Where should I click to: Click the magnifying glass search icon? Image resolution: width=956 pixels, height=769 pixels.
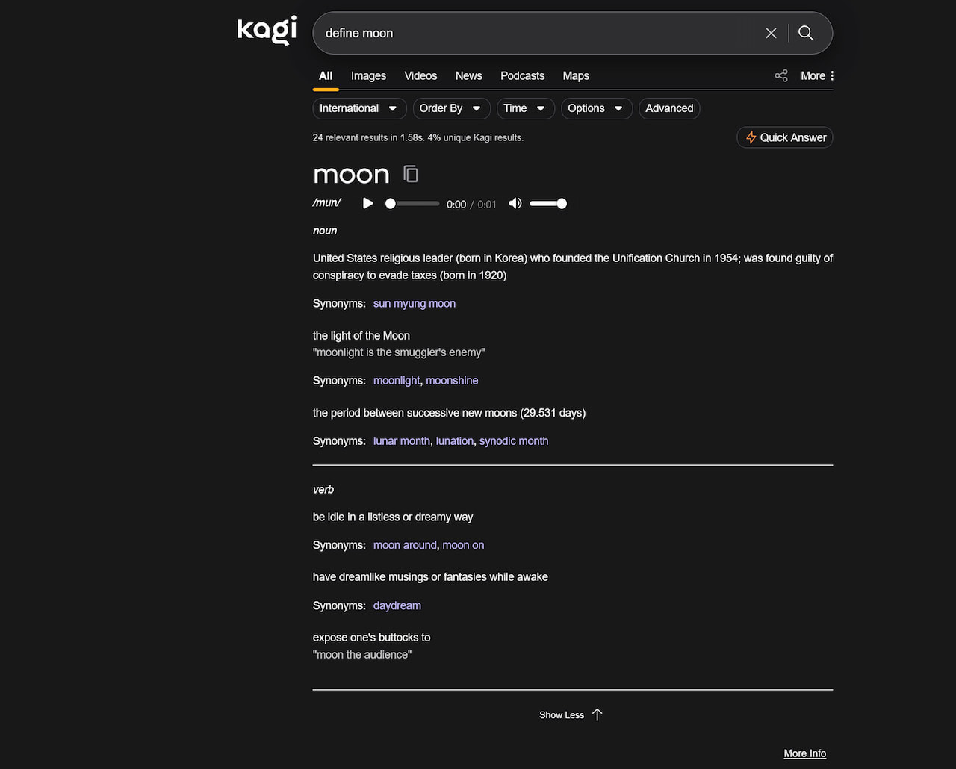click(x=806, y=33)
